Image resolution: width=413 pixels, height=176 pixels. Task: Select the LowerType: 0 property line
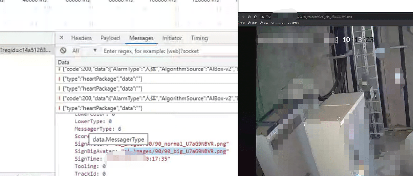coord(93,121)
